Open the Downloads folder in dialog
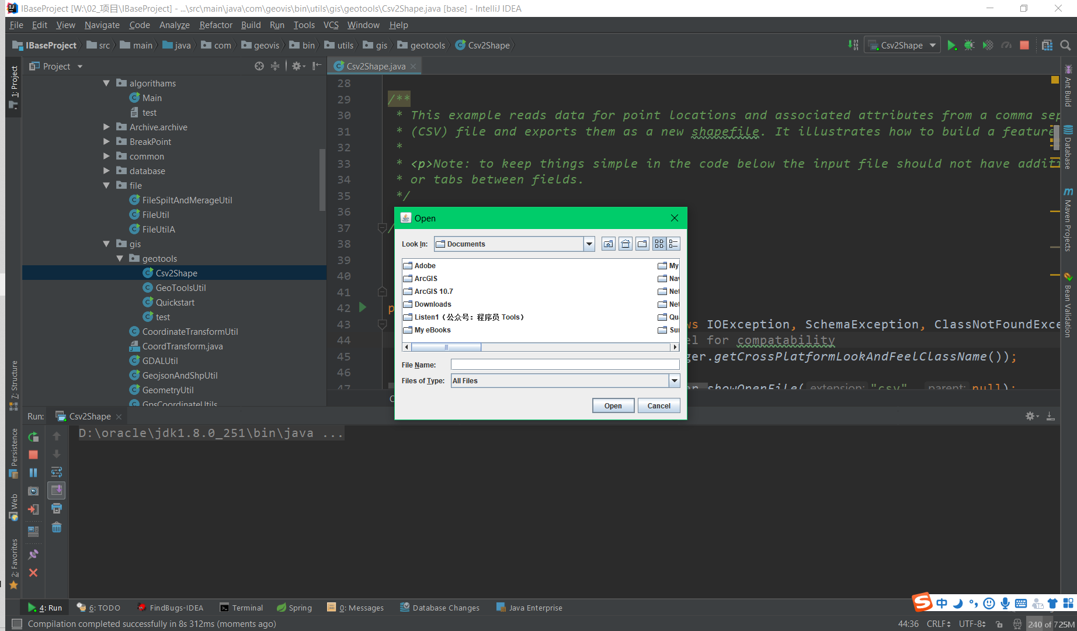This screenshot has height=631, width=1077. pos(427,304)
